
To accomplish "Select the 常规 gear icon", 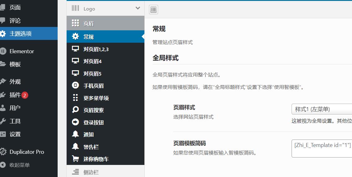I will click(75, 36).
